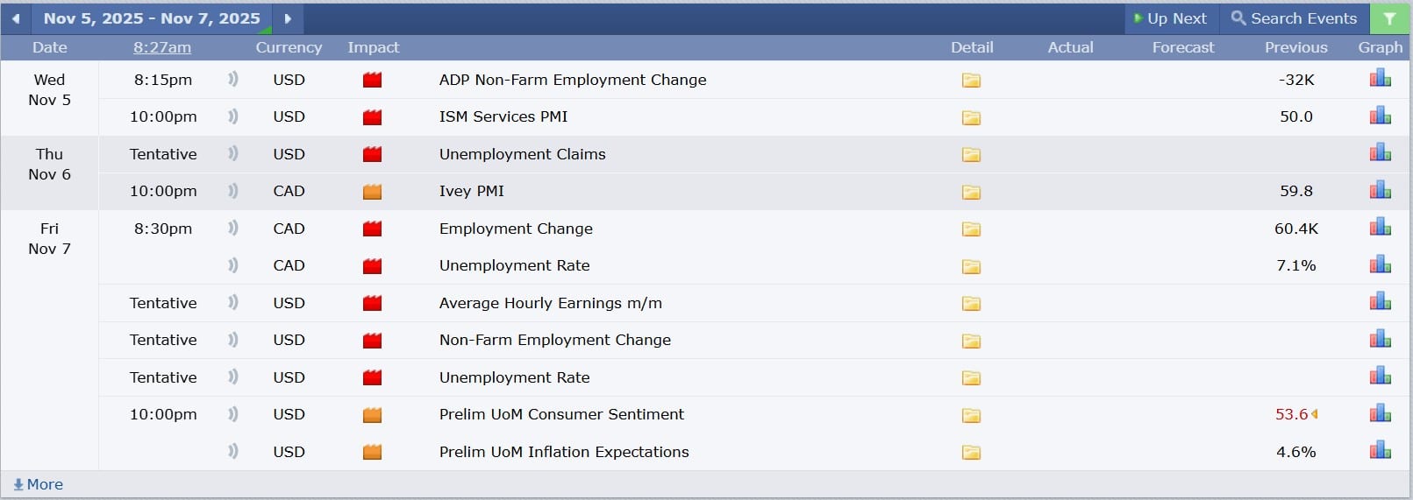Open the Nov 5 - Nov 7 date range picker

pyautogui.click(x=152, y=18)
